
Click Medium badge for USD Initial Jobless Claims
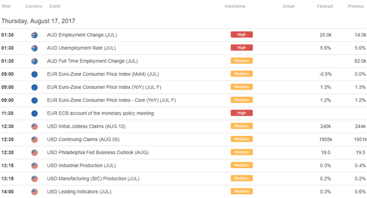[x=242, y=126]
